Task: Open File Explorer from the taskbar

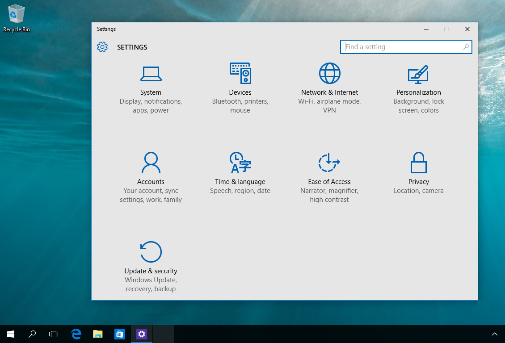Action: click(x=97, y=335)
